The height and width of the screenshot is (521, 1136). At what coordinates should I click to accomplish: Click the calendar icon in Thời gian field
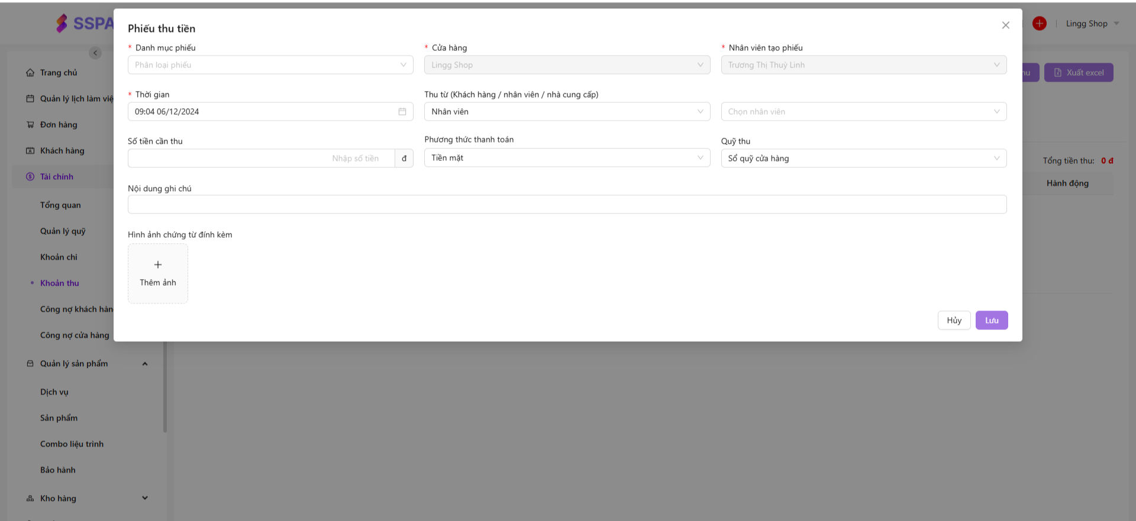pyautogui.click(x=402, y=112)
